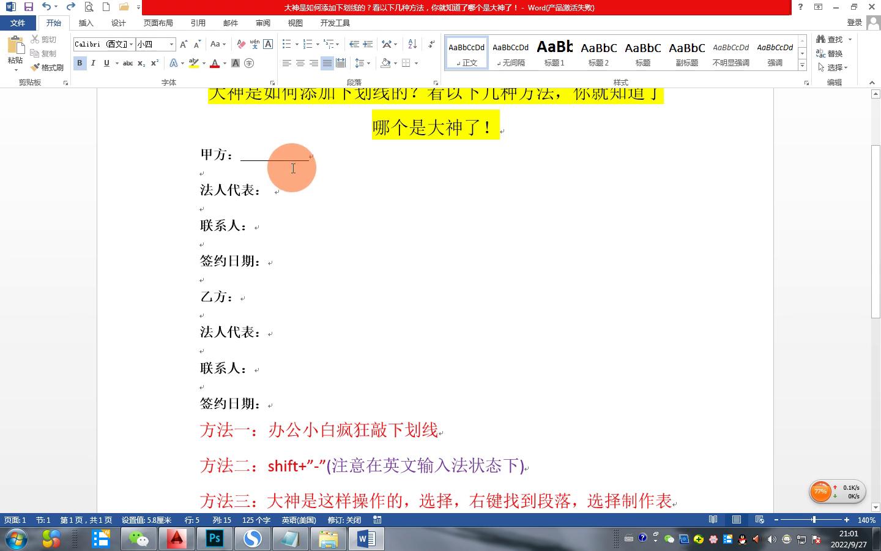Click the sort (A-Z) icon
The image size is (881, 551).
pyautogui.click(x=412, y=44)
